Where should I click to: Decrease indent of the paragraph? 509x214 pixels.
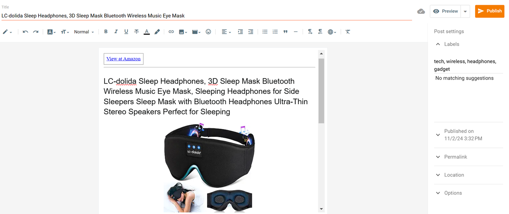251,32
